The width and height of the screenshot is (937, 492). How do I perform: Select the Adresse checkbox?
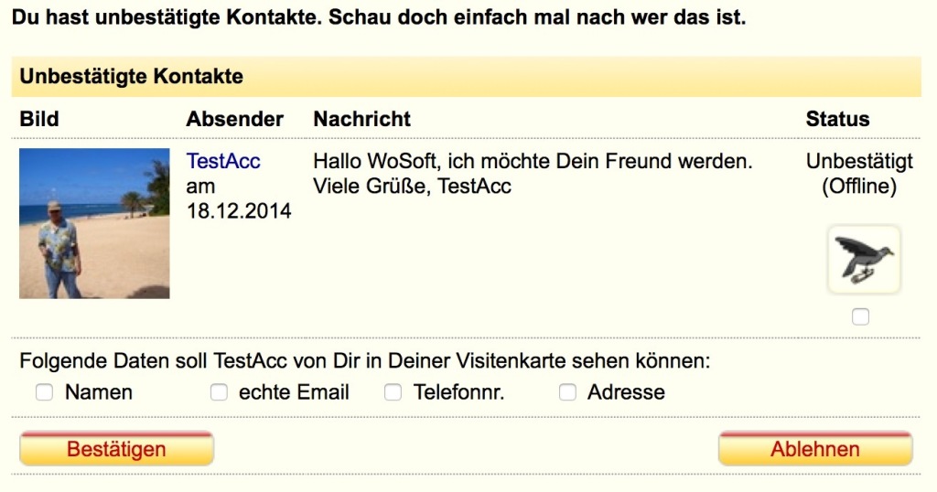(x=567, y=392)
